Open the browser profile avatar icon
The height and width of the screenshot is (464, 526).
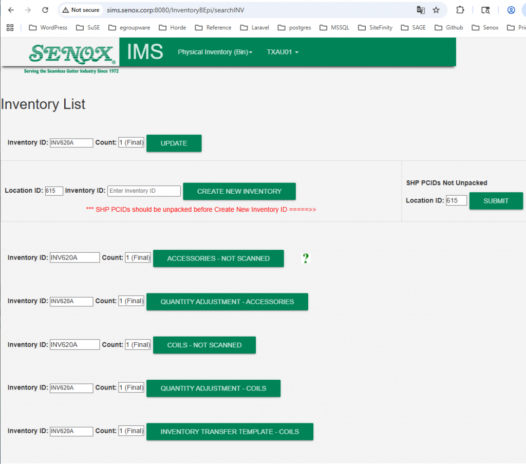pyautogui.click(x=511, y=10)
